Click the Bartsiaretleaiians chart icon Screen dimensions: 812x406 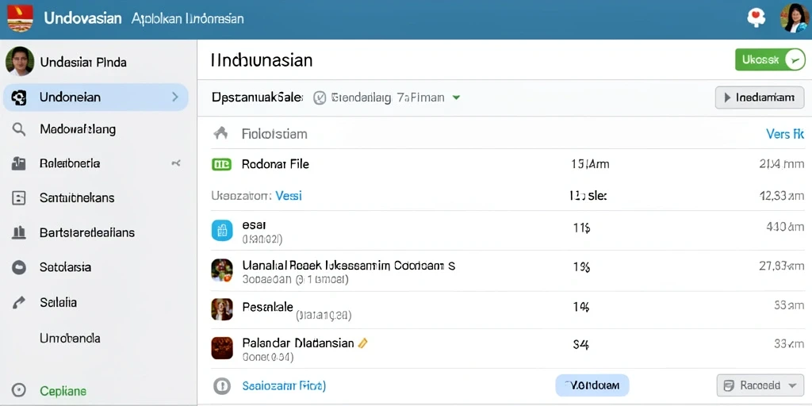coord(19,232)
